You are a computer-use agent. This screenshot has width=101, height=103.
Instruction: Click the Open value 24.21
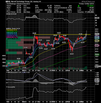[x=19, y=6]
